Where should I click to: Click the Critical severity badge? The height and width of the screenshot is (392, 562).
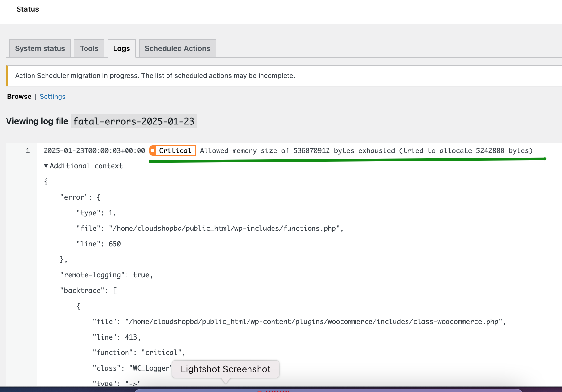click(x=172, y=150)
